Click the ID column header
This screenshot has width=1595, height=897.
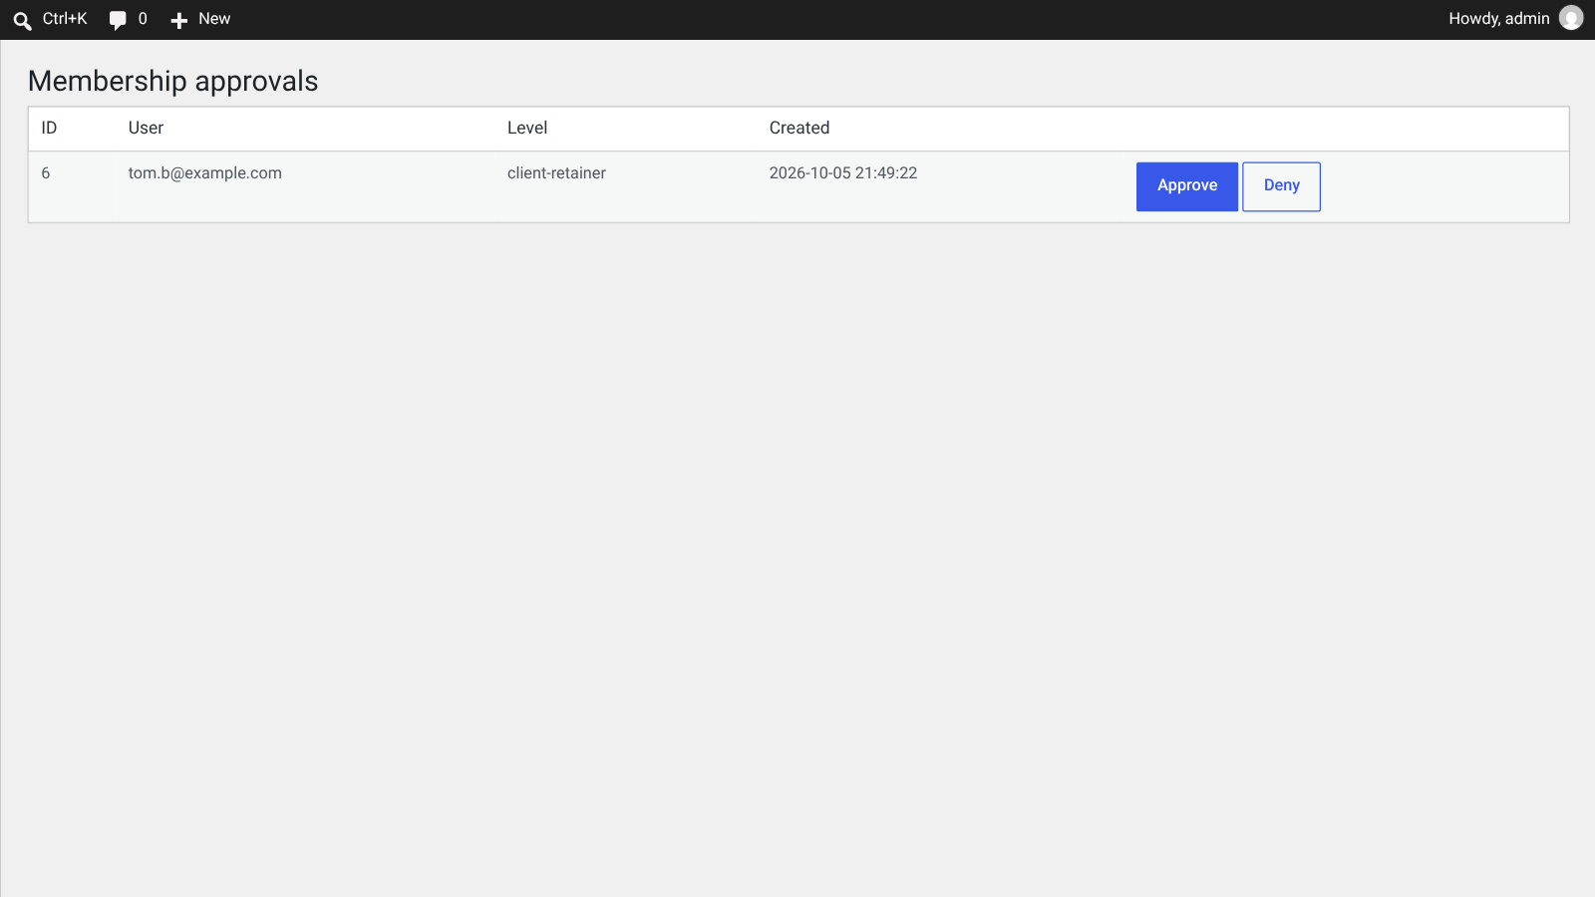(49, 128)
